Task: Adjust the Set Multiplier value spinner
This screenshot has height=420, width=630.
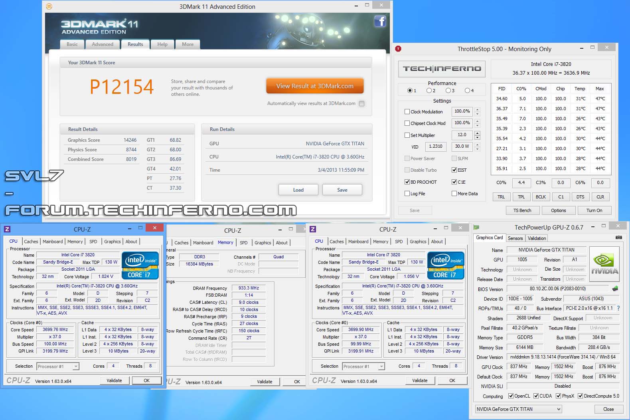Action: tap(477, 135)
